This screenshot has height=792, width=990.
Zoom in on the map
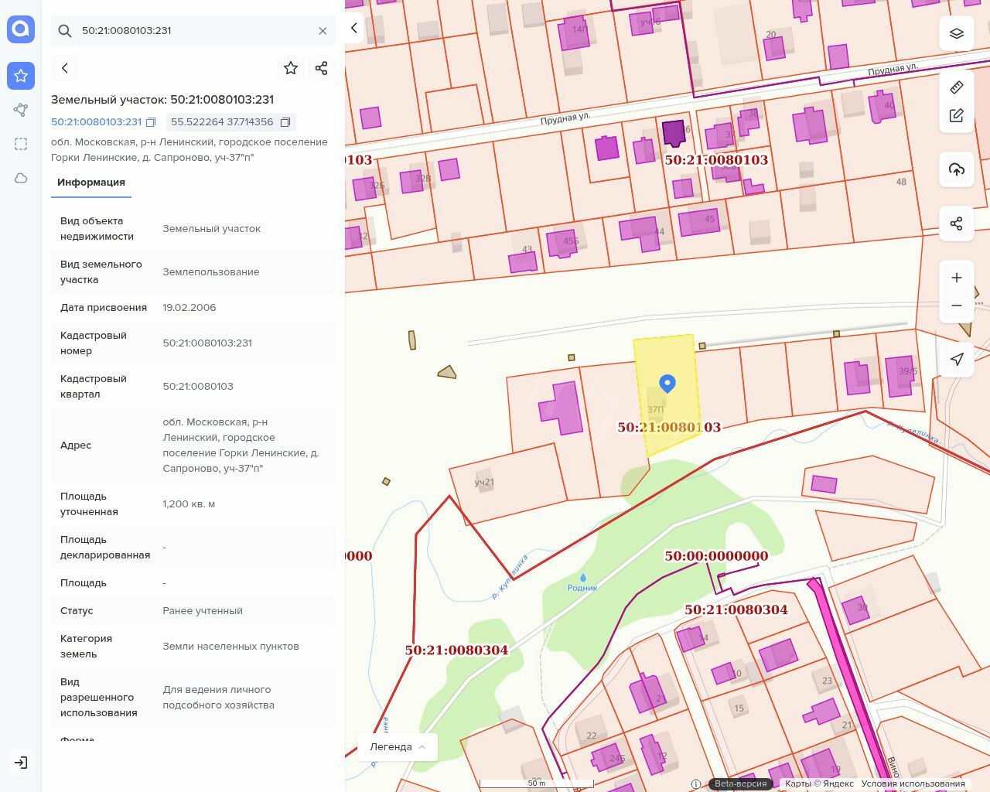[x=957, y=278]
